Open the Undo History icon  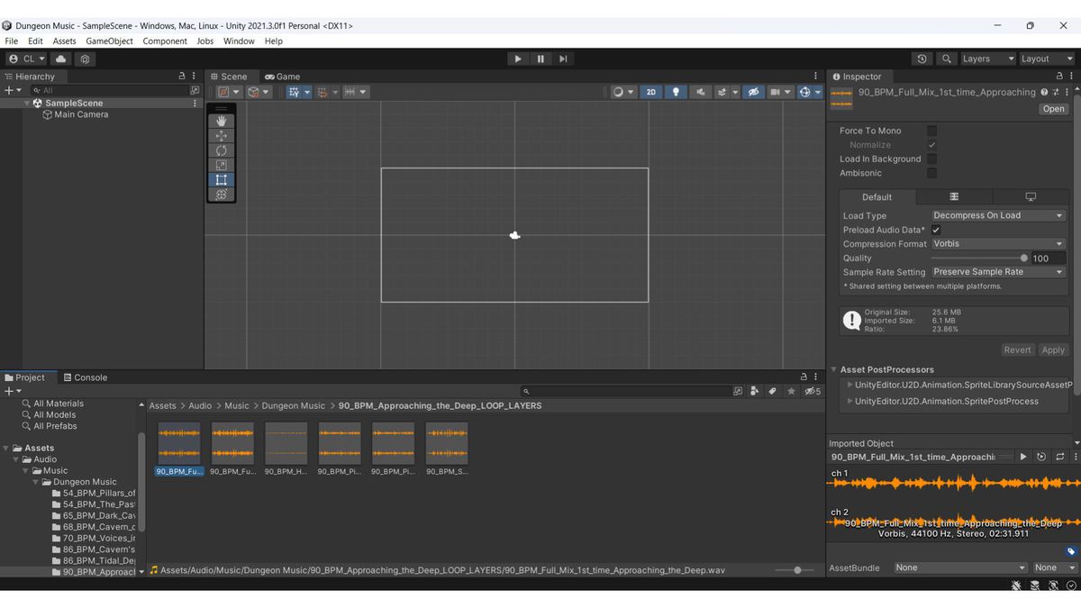pos(922,59)
